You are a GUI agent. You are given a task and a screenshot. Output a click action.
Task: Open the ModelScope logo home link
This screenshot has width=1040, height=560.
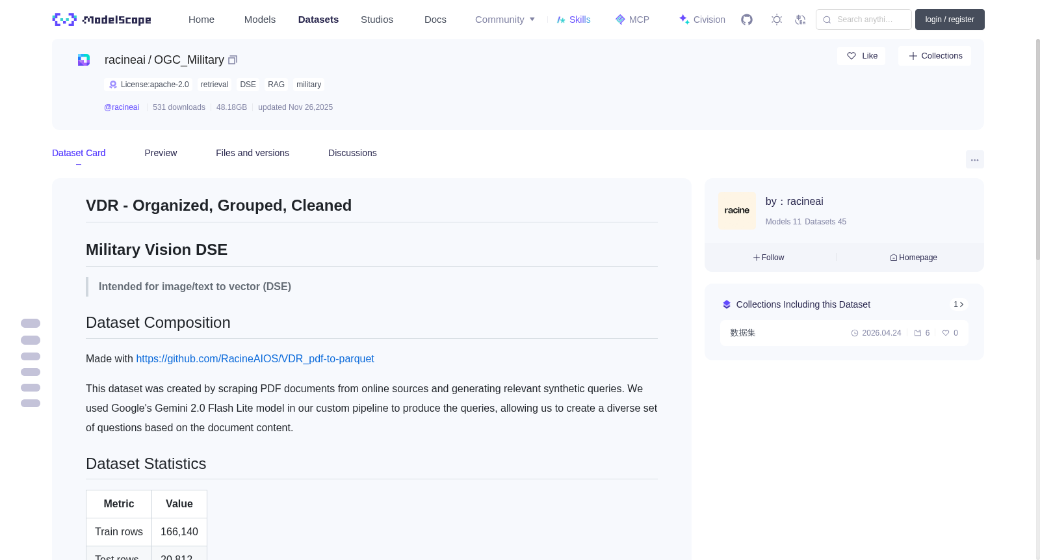(101, 20)
